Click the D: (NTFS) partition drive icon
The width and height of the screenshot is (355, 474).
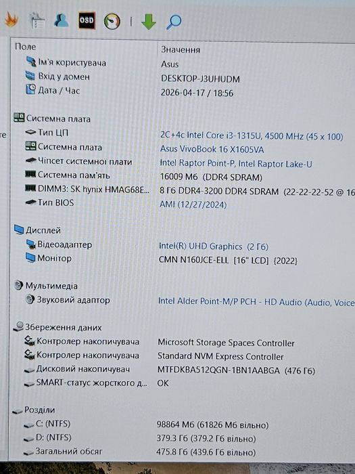pyautogui.click(x=28, y=439)
